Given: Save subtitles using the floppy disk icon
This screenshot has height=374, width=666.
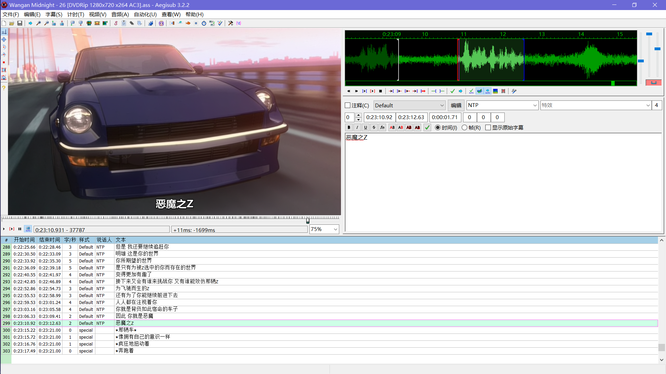Looking at the screenshot, I should click(x=20, y=23).
